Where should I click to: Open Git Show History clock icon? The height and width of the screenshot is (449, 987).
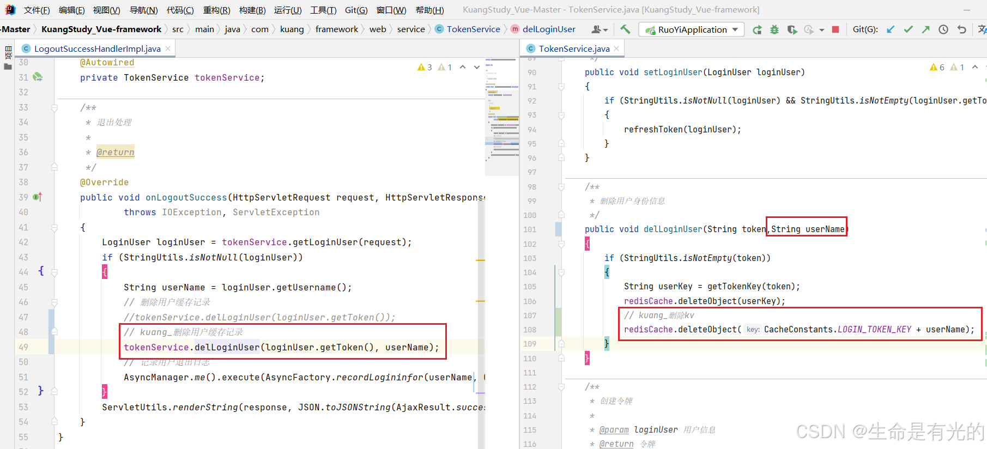pyautogui.click(x=943, y=29)
